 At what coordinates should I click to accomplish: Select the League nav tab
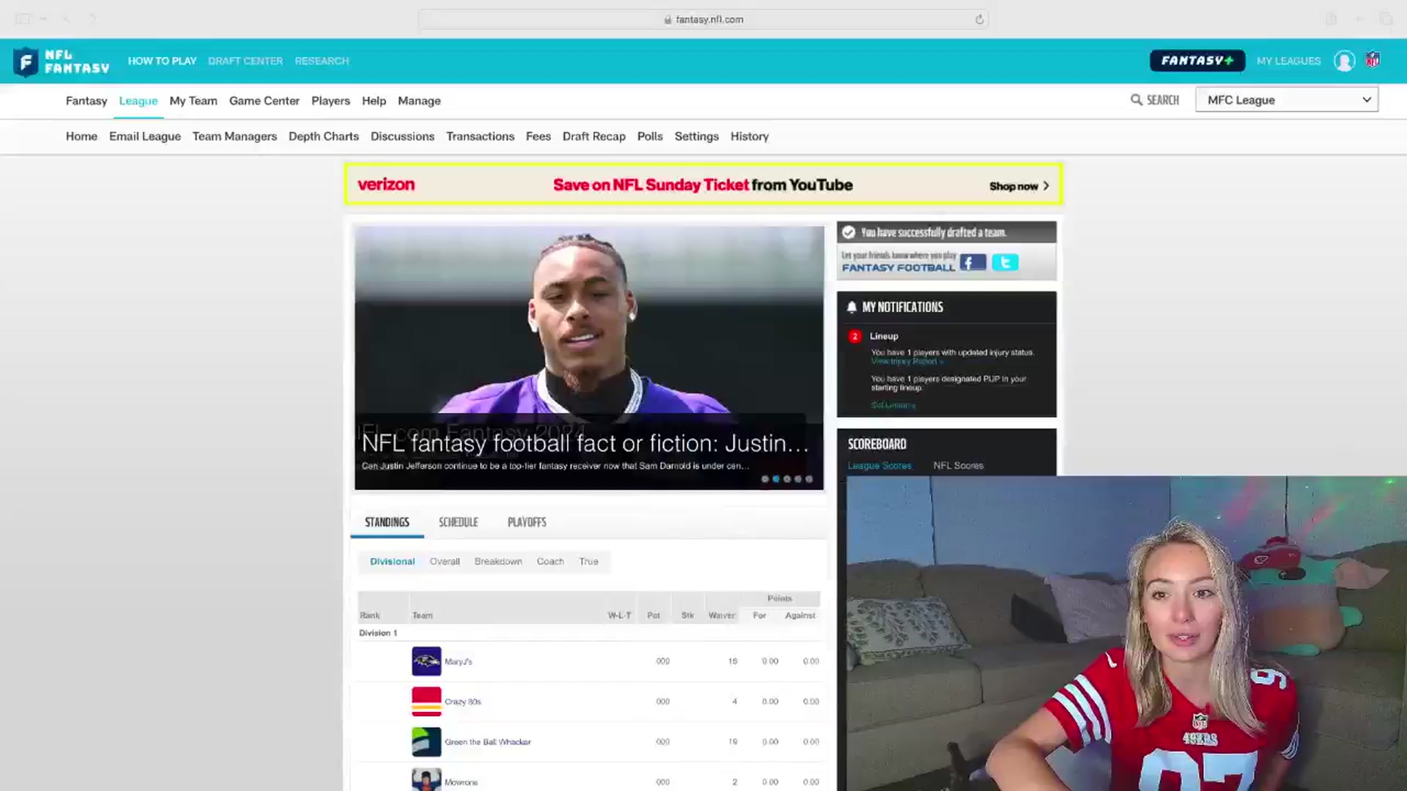139,101
